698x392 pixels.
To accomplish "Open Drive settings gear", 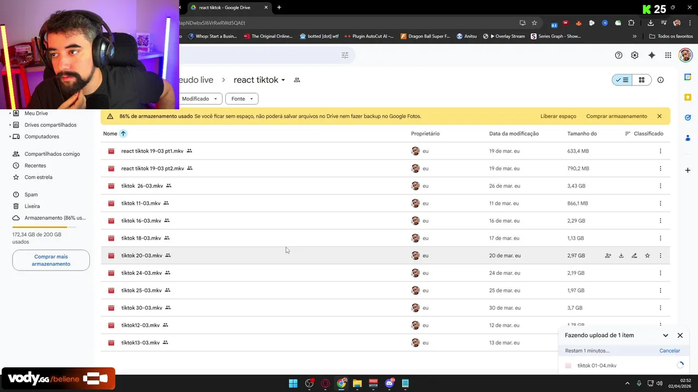I will (635, 55).
